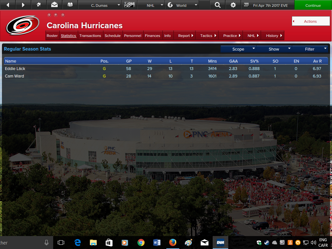The height and width of the screenshot is (249, 332).
Task: Click the green Continue button
Action: 313,5
